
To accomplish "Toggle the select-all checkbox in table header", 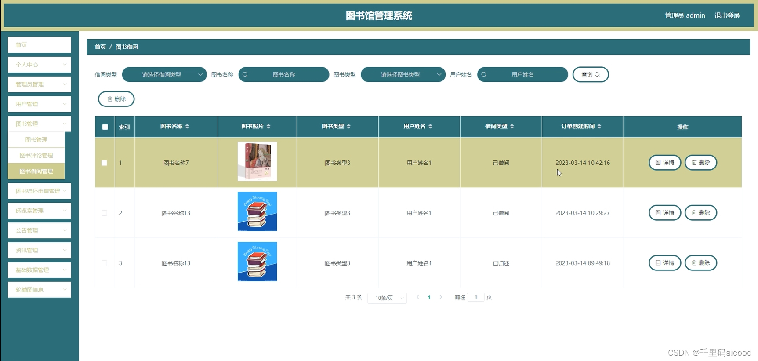I will [105, 127].
